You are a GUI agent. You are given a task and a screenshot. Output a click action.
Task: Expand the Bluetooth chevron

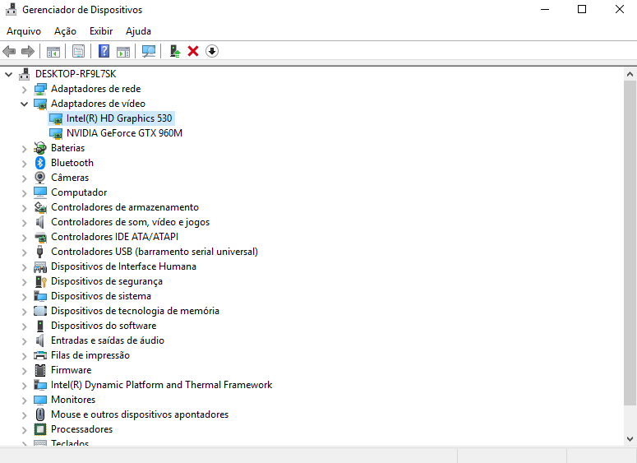(x=25, y=164)
